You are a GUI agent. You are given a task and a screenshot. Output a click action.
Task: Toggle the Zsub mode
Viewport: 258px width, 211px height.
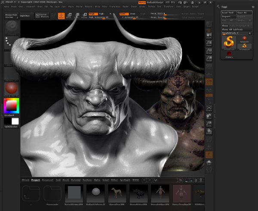point(132,14)
